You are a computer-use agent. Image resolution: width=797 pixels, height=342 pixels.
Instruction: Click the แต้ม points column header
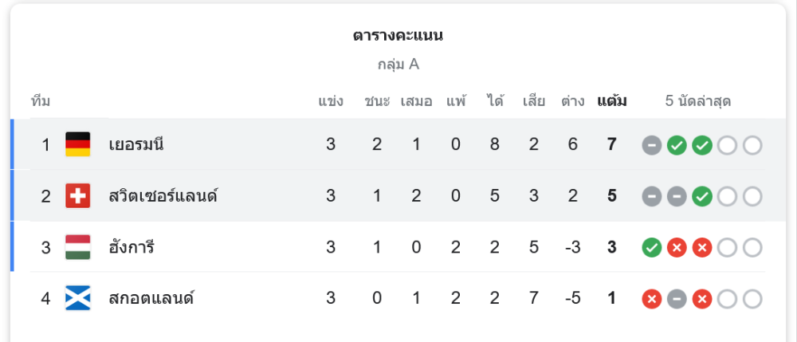(x=611, y=101)
